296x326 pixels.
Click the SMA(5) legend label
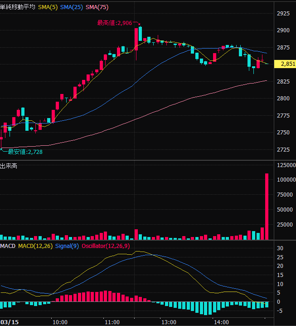[48, 7]
